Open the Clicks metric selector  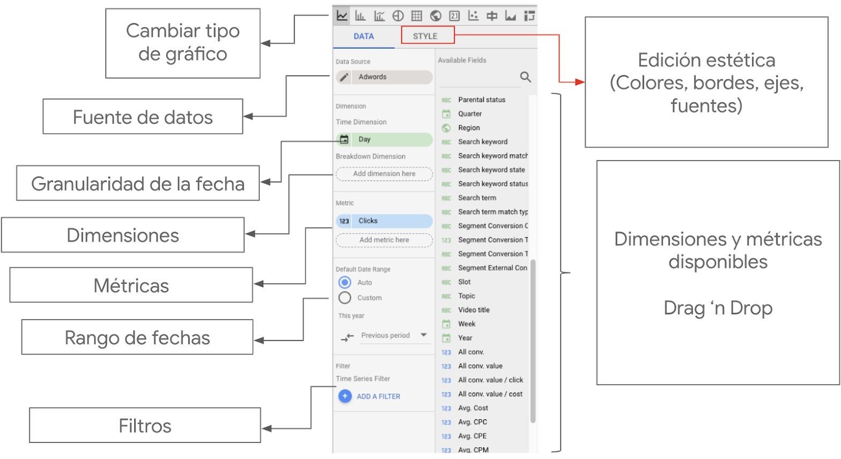tap(384, 221)
